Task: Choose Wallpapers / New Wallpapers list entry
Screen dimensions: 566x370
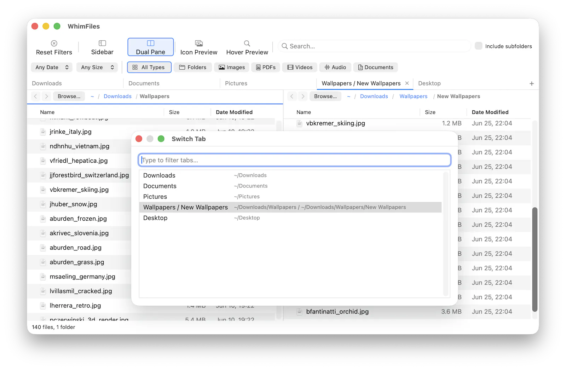Action: [290, 207]
